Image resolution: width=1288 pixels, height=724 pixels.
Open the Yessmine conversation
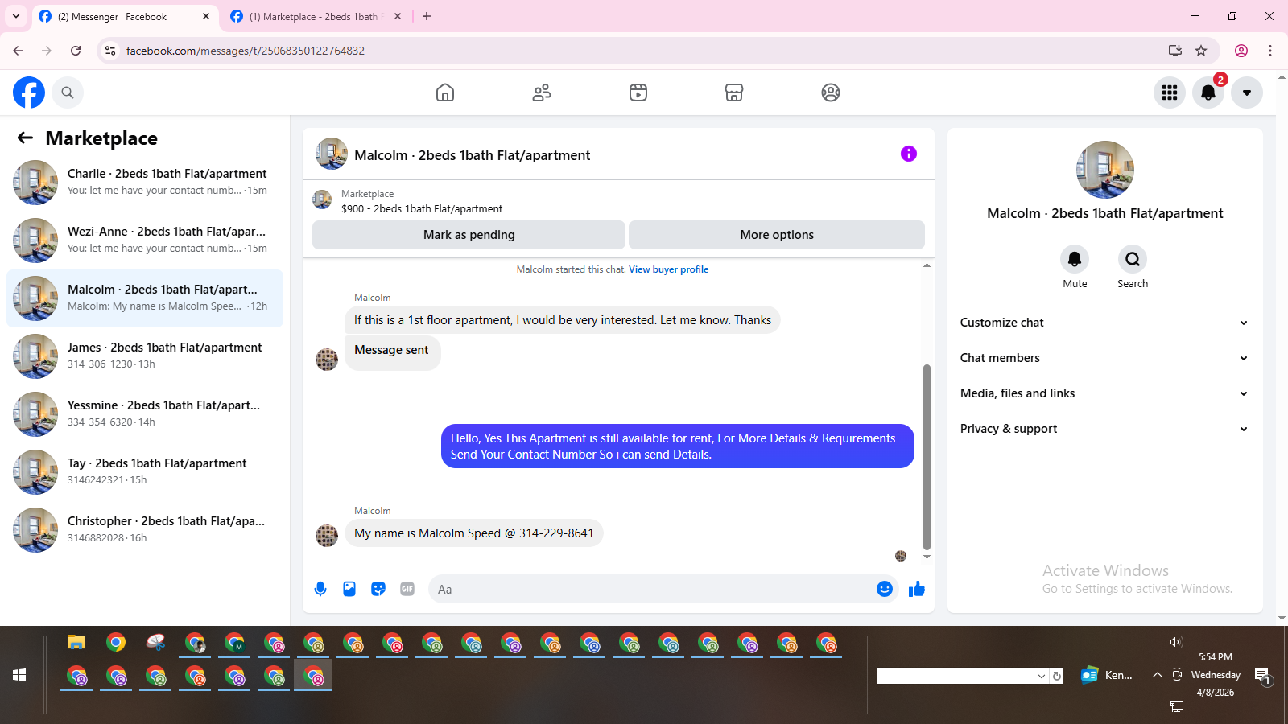click(x=145, y=414)
